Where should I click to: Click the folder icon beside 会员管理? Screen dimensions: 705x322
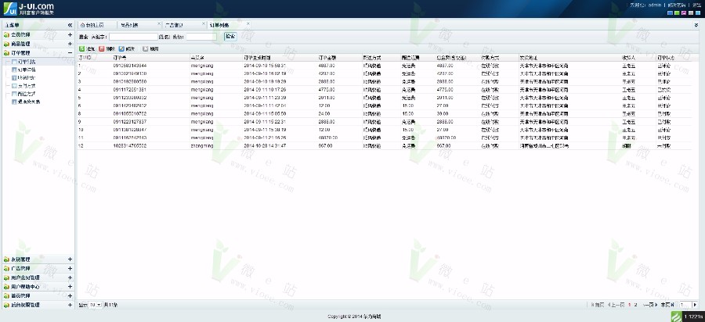6,34
